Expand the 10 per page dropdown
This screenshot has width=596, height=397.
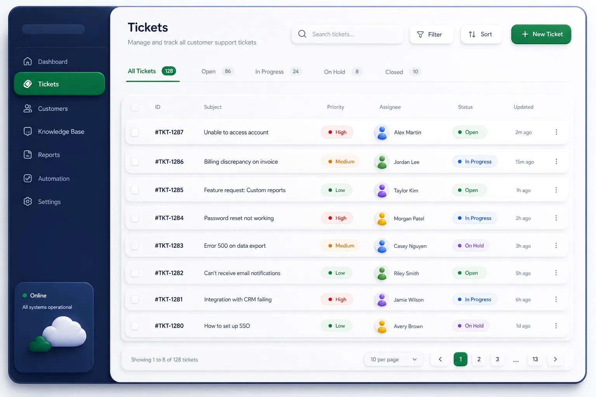[x=393, y=359]
